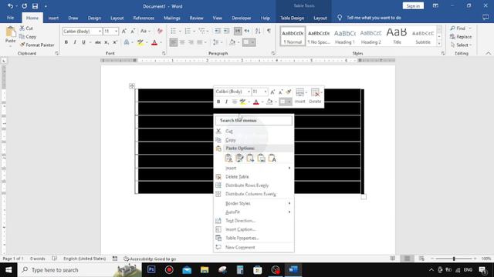Click the Windows Start button
The width and height of the screenshot is (494, 277).
pos(8,270)
